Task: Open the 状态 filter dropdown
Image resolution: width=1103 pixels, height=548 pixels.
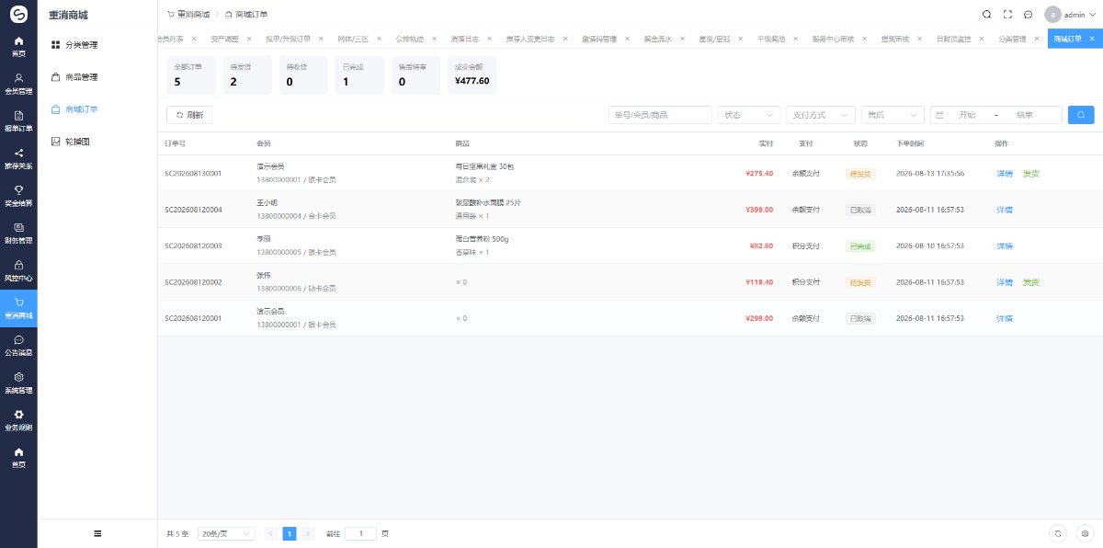Action: point(748,115)
